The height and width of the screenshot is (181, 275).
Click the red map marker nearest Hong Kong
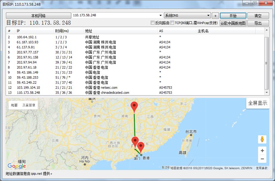[x=141, y=147]
